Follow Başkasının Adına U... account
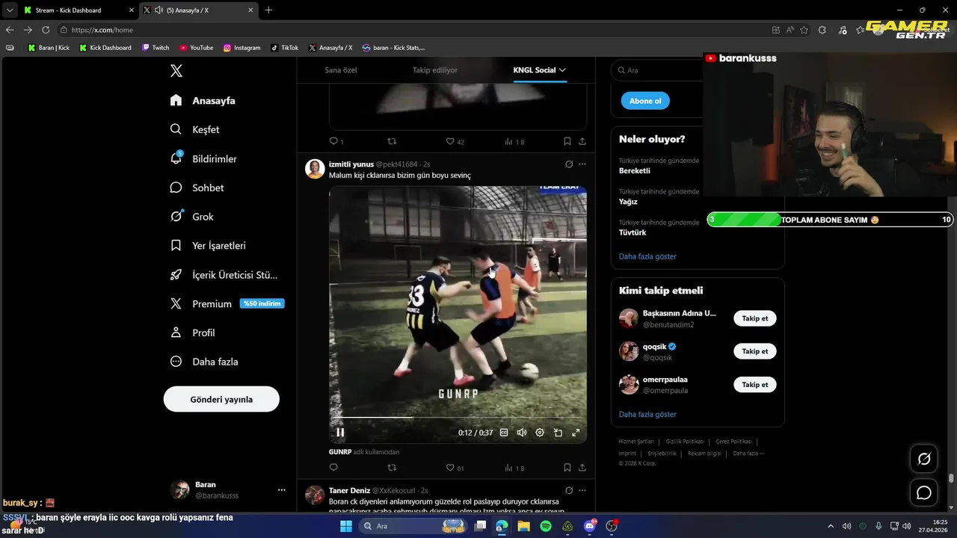This screenshot has height=538, width=957. pyautogui.click(x=755, y=318)
